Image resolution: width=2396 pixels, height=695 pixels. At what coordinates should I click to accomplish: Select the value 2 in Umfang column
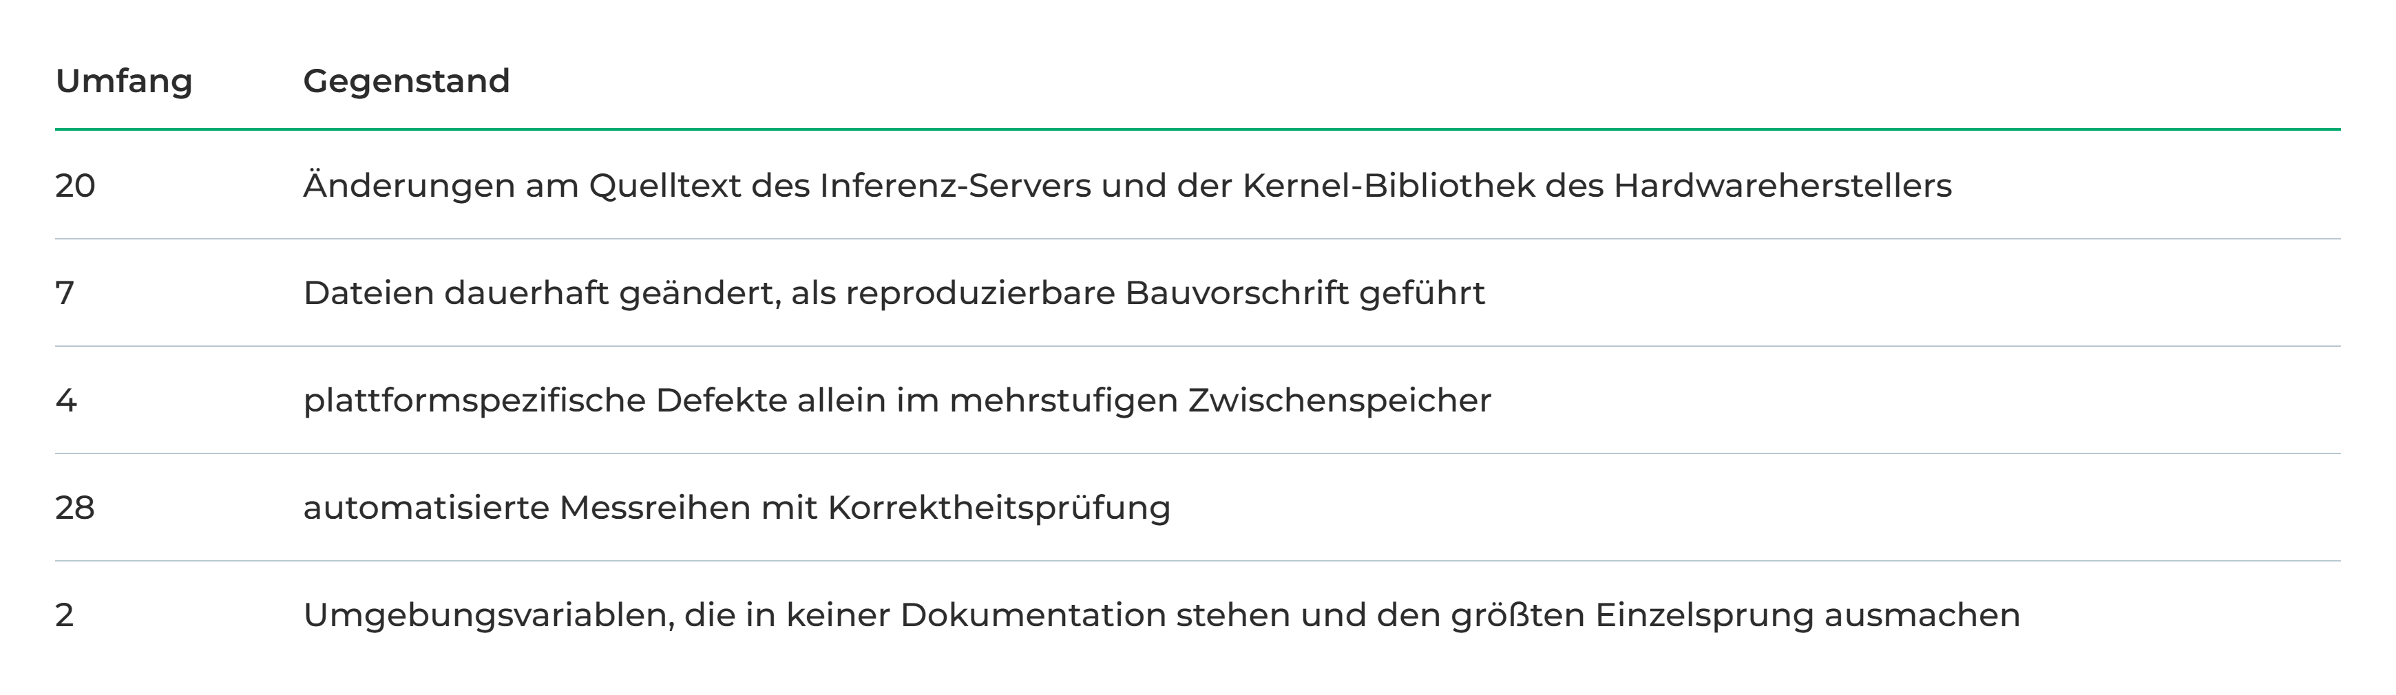click(x=65, y=615)
